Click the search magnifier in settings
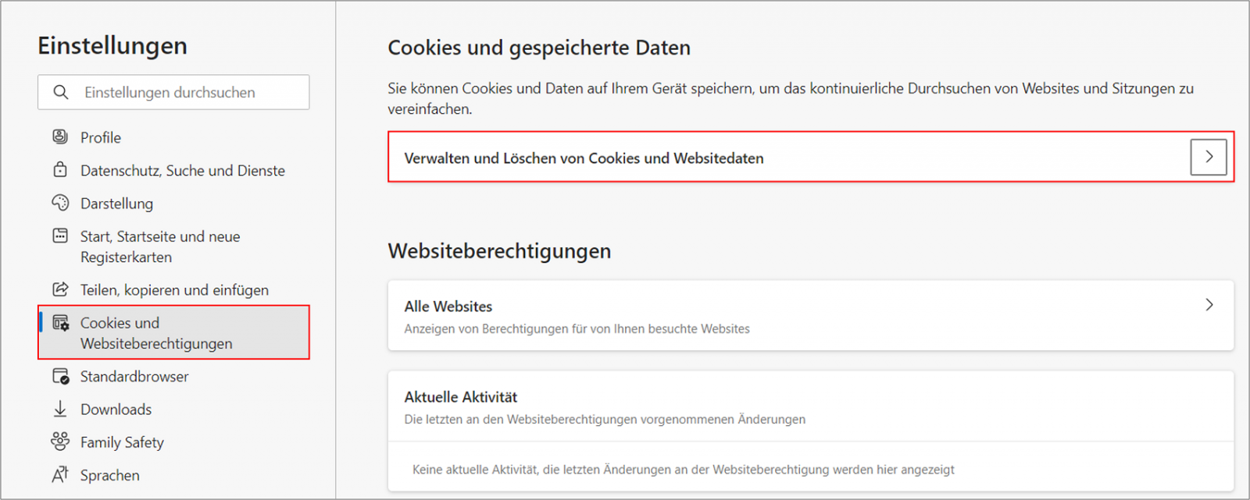This screenshot has width=1250, height=500. 62,92
